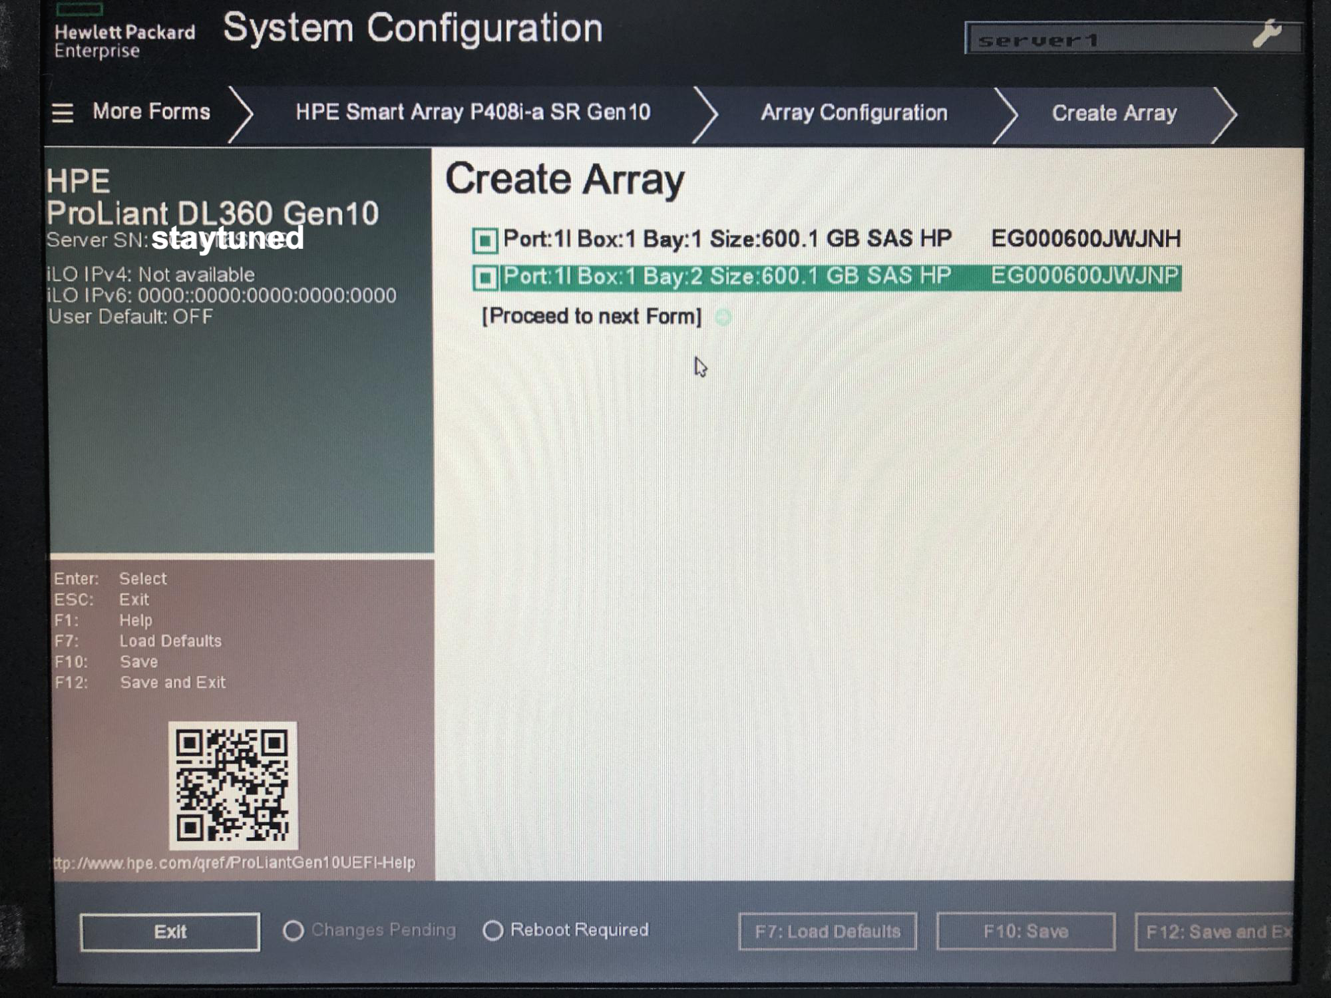
Task: Click the F7: Load Defaults button
Action: [x=827, y=931]
